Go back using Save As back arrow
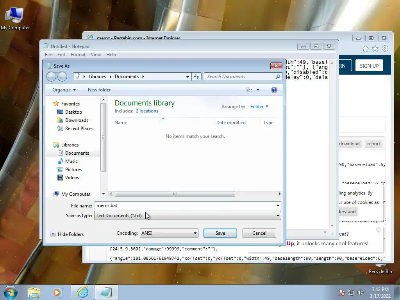 [51, 77]
